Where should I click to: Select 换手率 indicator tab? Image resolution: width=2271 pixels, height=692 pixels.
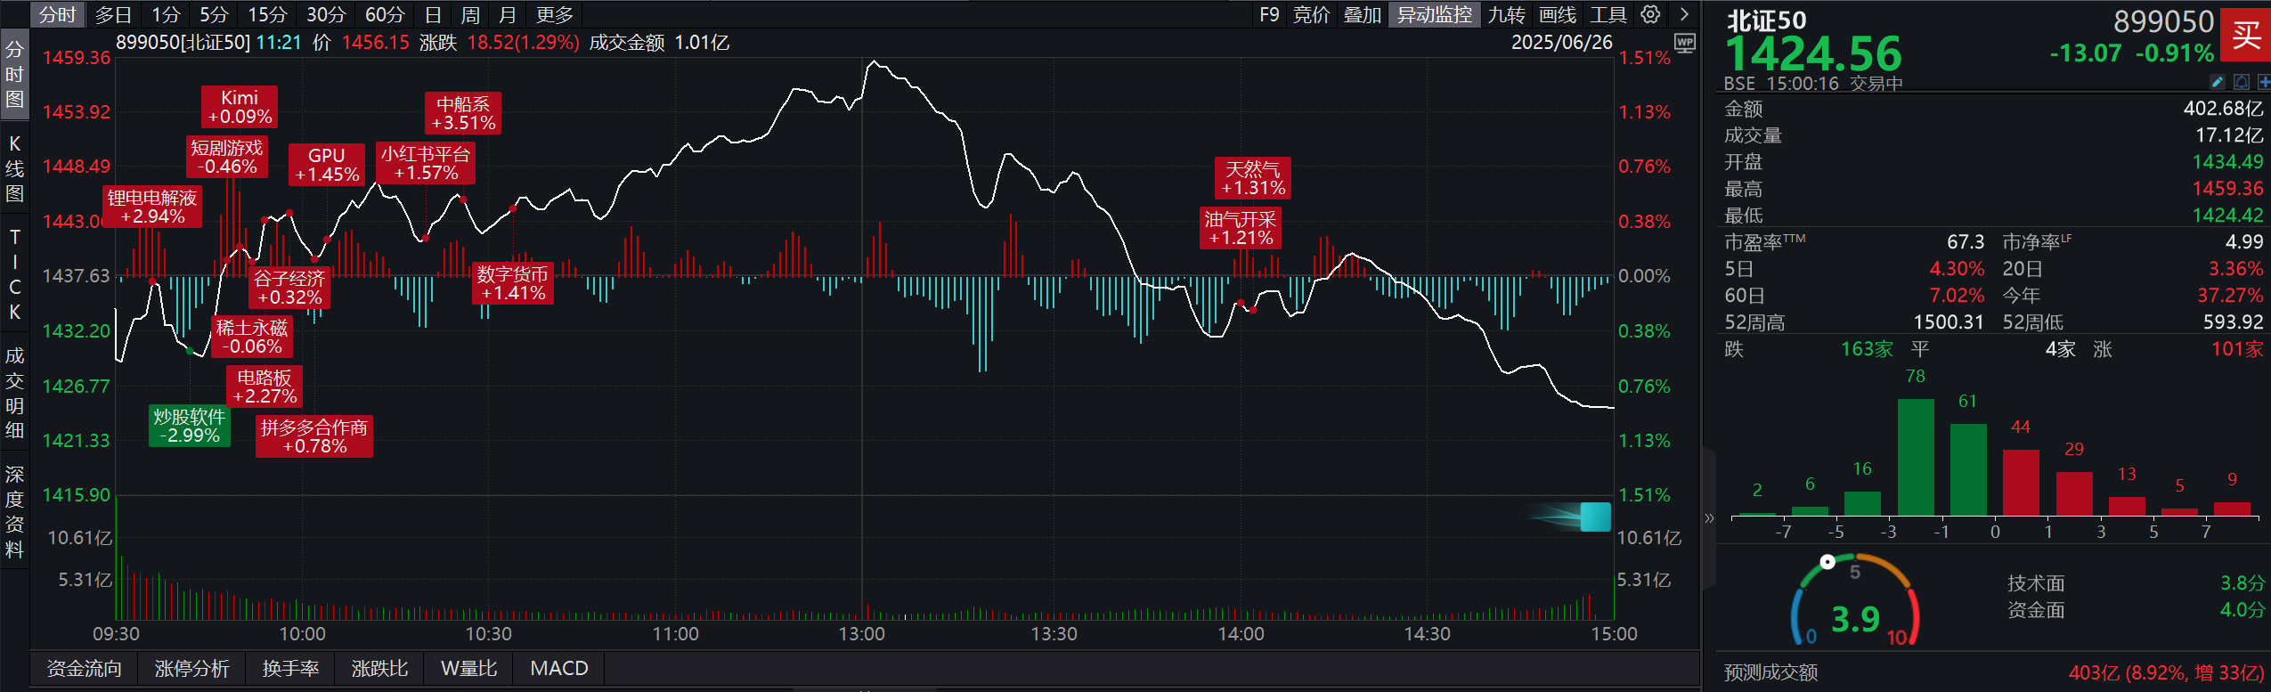pos(291,668)
